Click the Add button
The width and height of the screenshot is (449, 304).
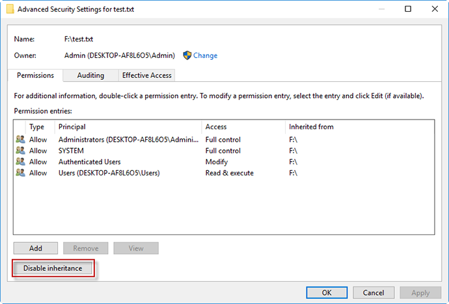36,248
